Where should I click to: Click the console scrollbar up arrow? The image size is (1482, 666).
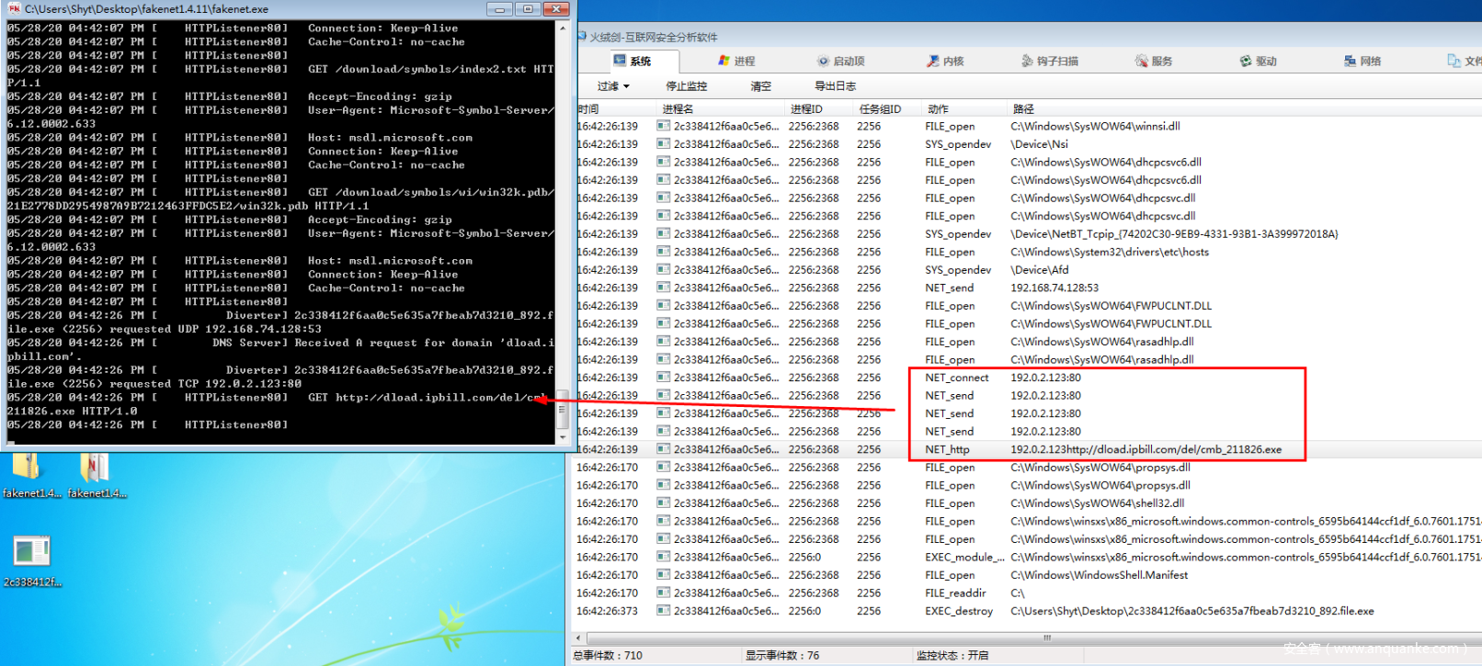(563, 28)
